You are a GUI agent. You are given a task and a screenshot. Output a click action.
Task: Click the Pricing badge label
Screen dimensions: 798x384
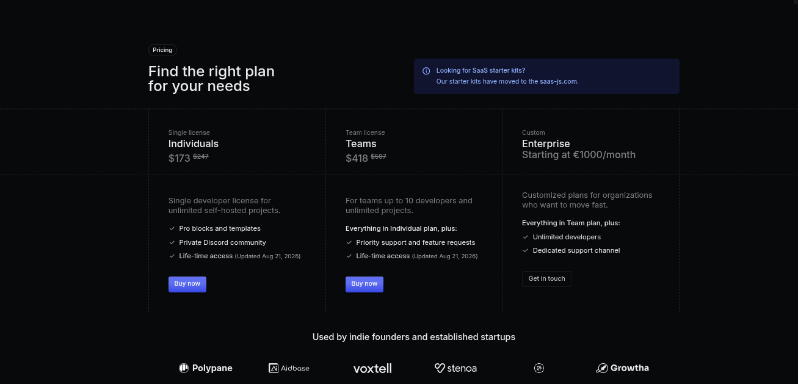point(162,50)
